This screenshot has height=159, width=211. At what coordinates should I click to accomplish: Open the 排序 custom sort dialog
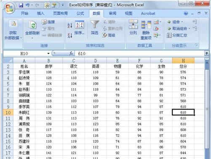pyautogui.click(x=80, y=27)
